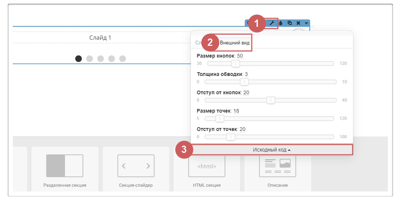Select the fifth slide pagination dot
400x201 pixels.
coord(123,59)
